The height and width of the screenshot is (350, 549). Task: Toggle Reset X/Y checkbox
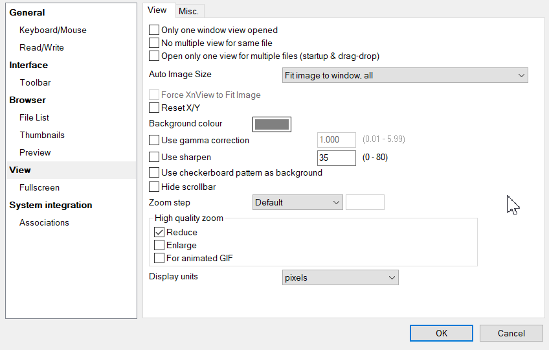point(154,108)
